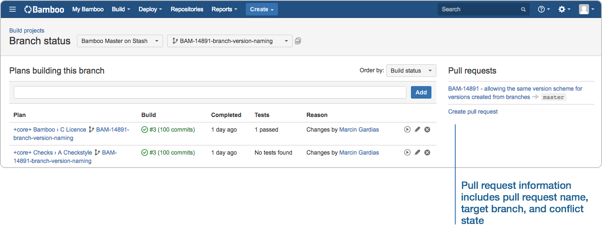Open Marcin Gardias in A Checkstyle row
This screenshot has width=602, height=234.
point(359,153)
